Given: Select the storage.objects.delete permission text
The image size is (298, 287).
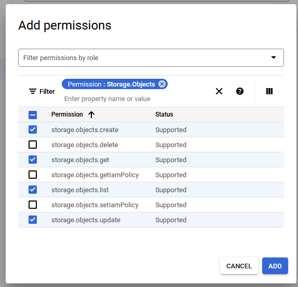Looking at the screenshot, I should (85, 145).
